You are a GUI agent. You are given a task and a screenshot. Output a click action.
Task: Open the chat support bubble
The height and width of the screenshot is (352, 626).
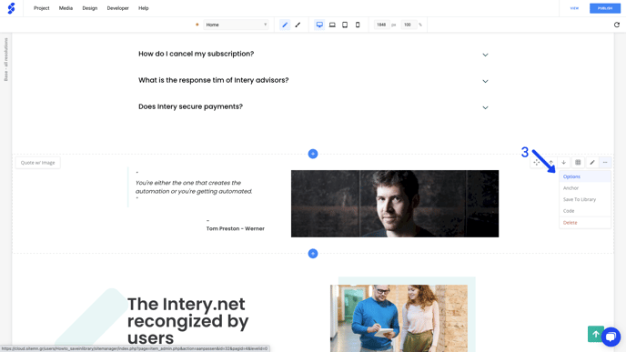tap(611, 337)
